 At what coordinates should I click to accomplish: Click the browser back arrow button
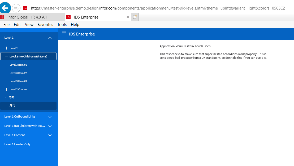(x=5, y=8)
